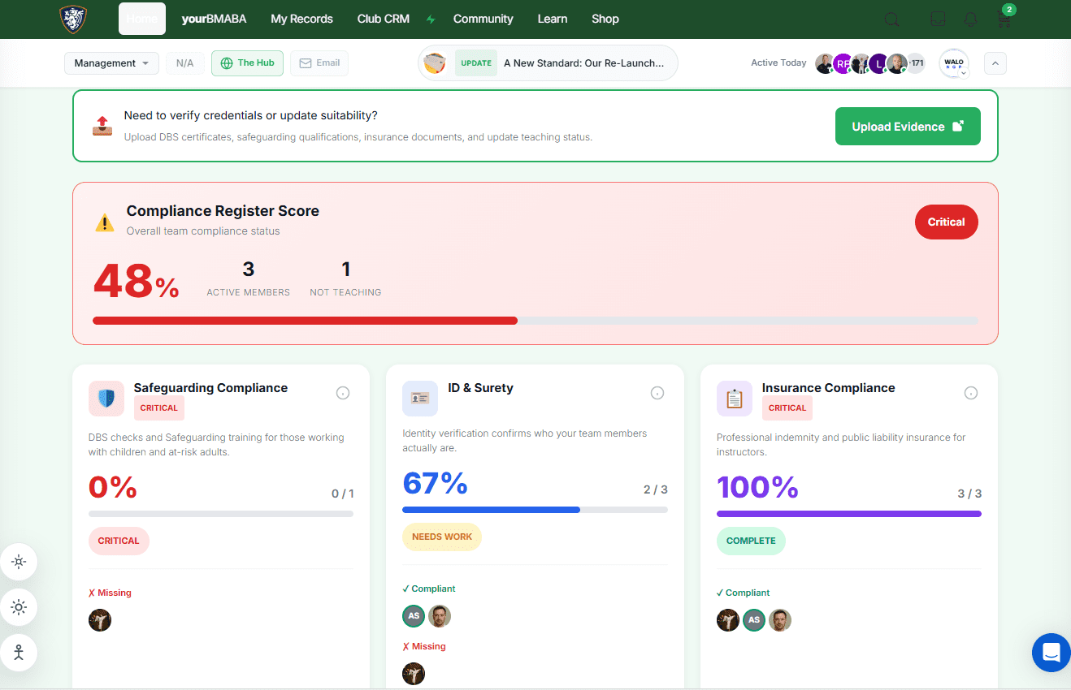This screenshot has width=1071, height=690.
Task: Open the inbox tray icon
Action: pyautogui.click(x=938, y=19)
